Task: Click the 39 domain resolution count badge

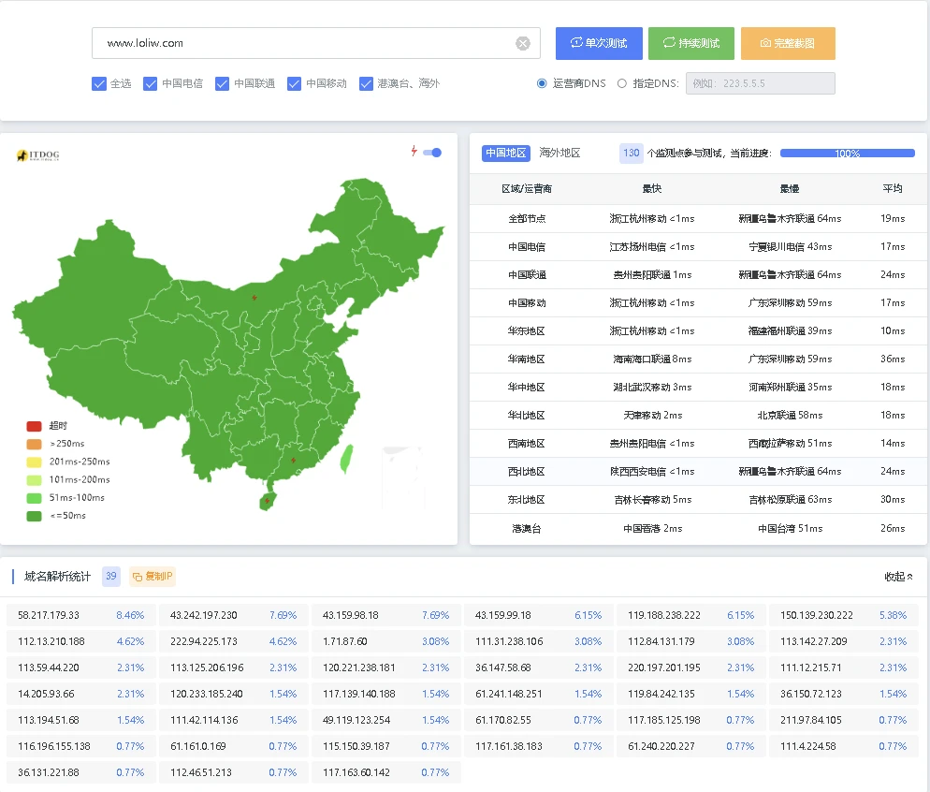Action: [x=111, y=576]
